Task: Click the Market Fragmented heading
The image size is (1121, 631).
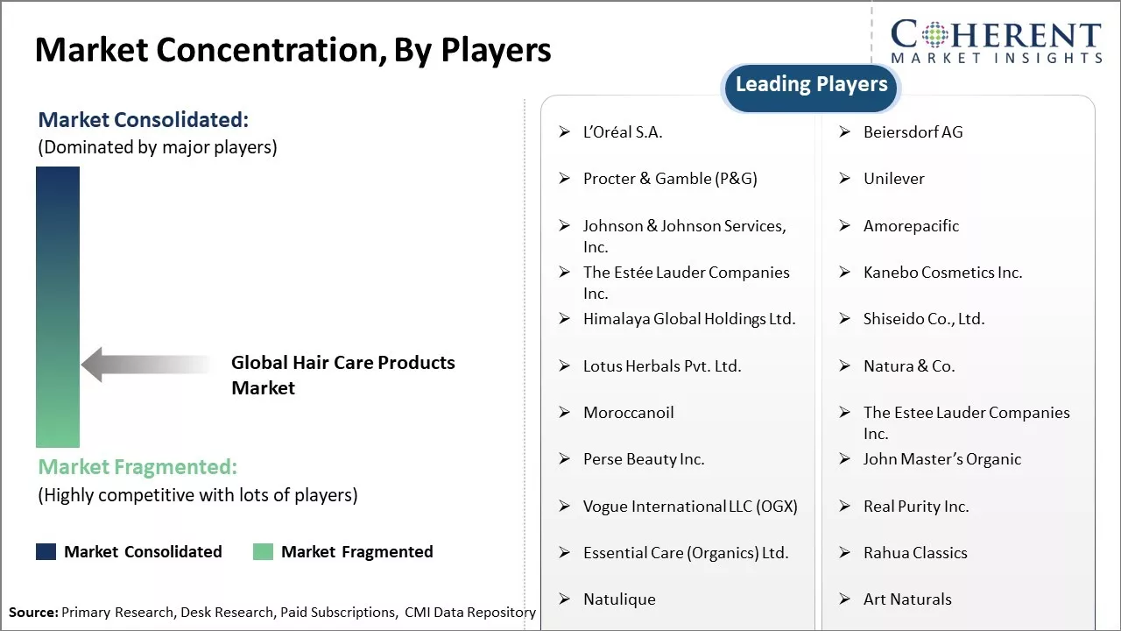Action: [137, 467]
